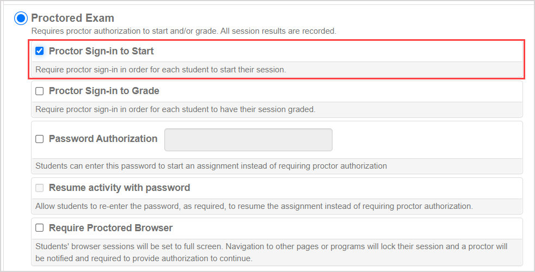Image resolution: width=535 pixels, height=272 pixels.
Task: Focus the Password Authorization text field
Action: point(248,140)
